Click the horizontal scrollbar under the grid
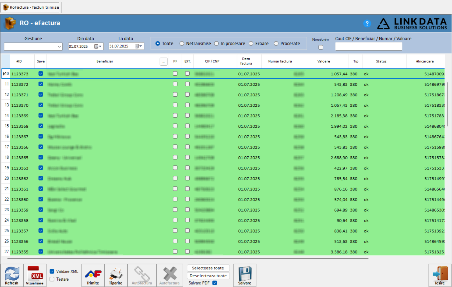452x287 pixels. [188, 259]
